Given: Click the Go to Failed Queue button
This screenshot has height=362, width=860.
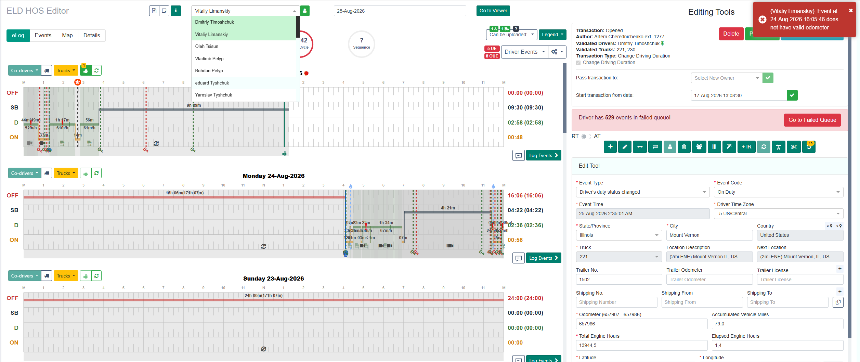Looking at the screenshot, I should click(x=812, y=120).
